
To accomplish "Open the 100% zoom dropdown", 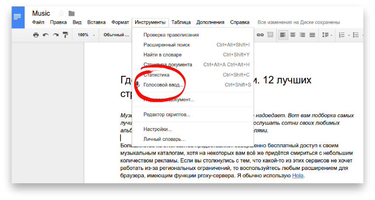I will click(85, 35).
